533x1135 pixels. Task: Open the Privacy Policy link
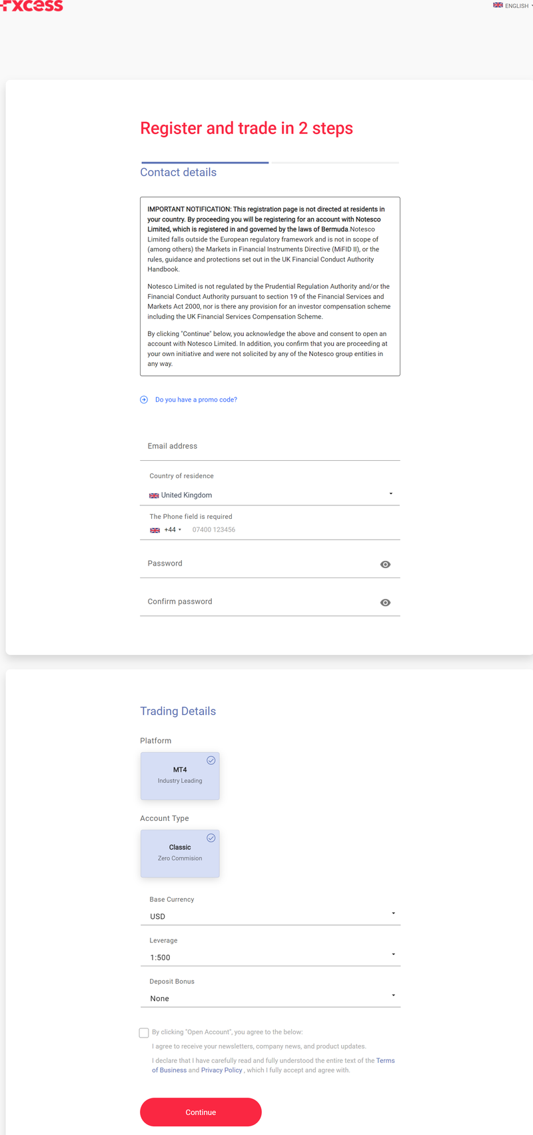click(222, 1070)
